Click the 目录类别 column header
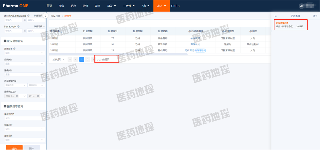This screenshot has width=320, height=150. point(88,31)
